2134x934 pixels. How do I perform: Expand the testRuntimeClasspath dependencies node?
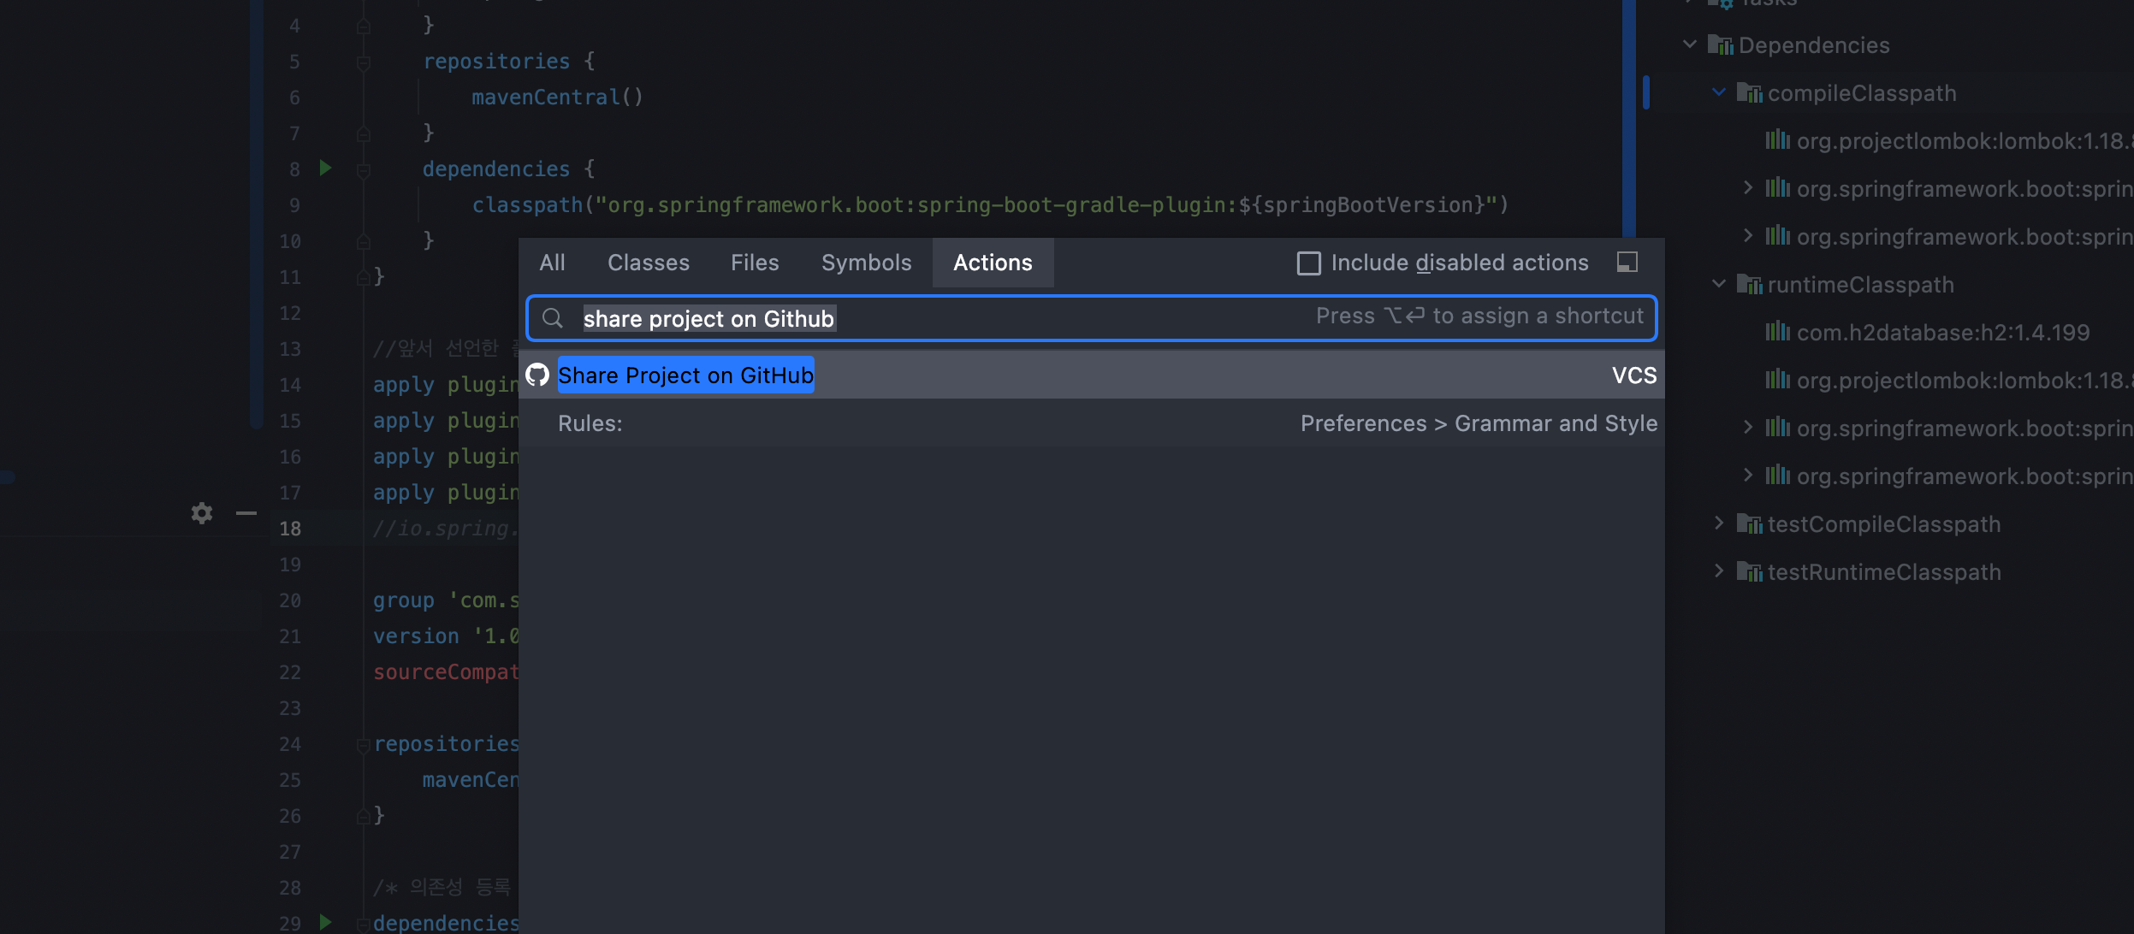pos(1720,570)
